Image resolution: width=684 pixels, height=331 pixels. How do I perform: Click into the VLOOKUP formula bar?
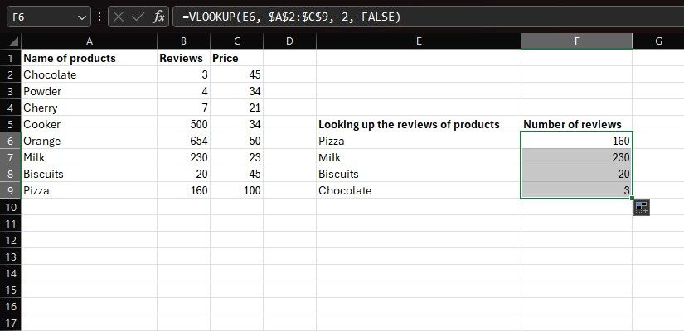415,17
